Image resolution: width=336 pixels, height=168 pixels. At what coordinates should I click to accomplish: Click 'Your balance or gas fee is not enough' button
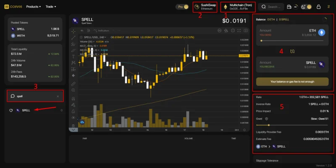point(292,82)
